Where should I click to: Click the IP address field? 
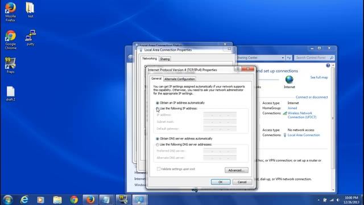pyautogui.click(x=220, y=115)
